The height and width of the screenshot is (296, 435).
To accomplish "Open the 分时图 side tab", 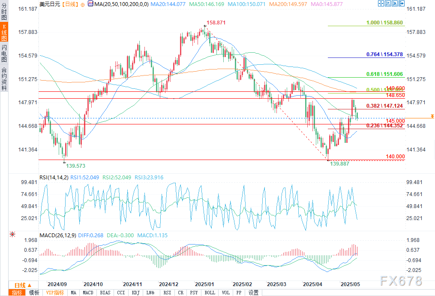I will click(4, 11).
